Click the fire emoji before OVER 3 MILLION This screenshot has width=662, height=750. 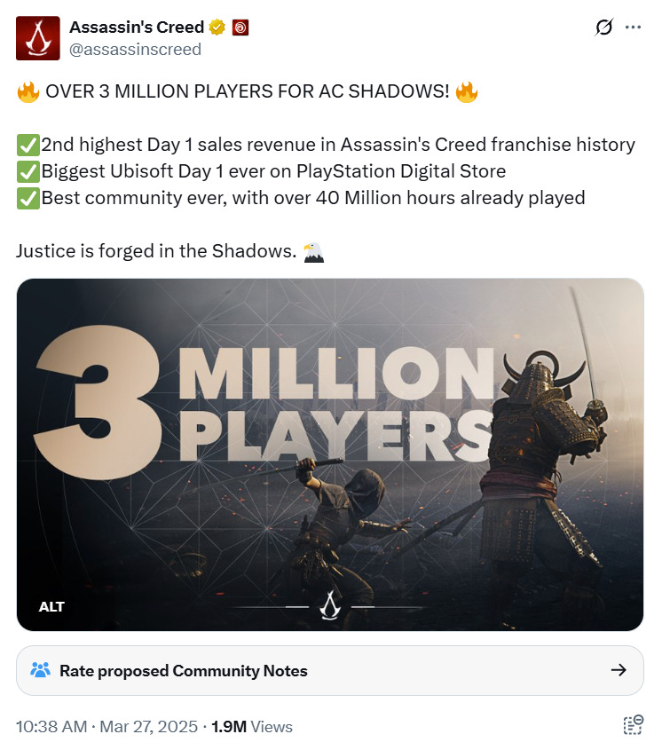coord(28,91)
